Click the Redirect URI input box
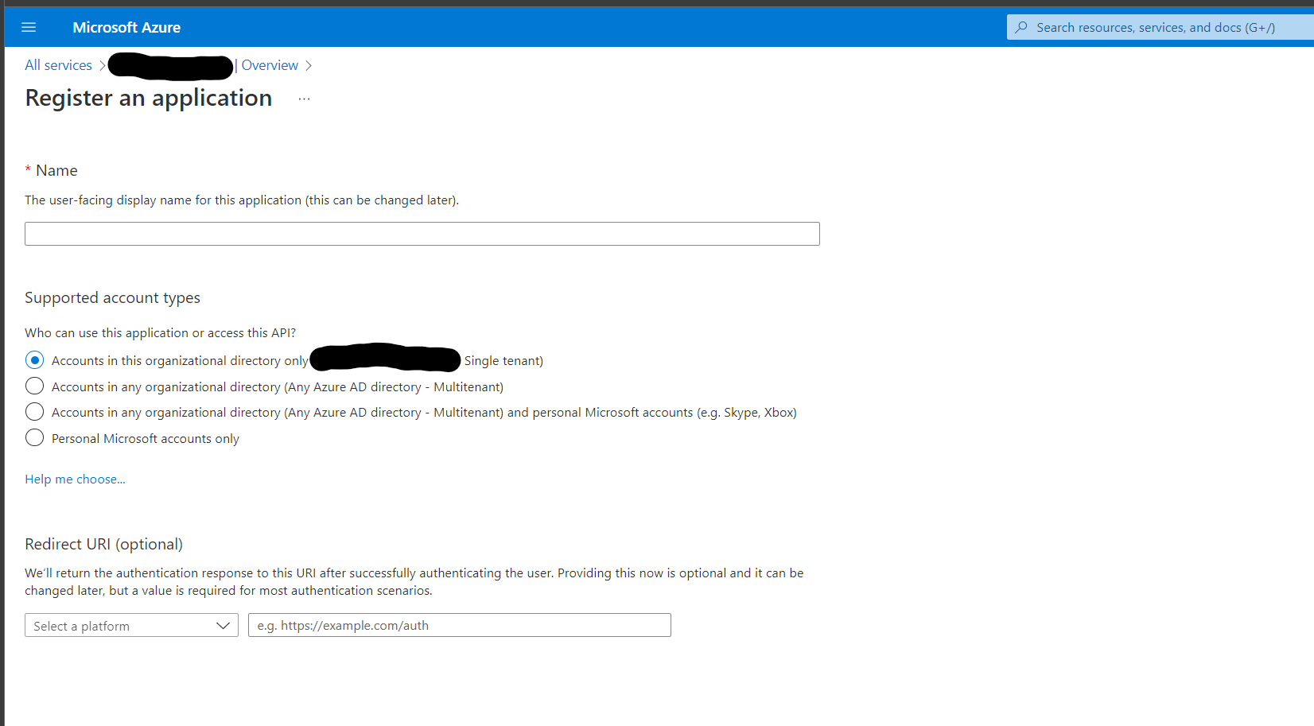This screenshot has height=726, width=1314. [x=459, y=625]
